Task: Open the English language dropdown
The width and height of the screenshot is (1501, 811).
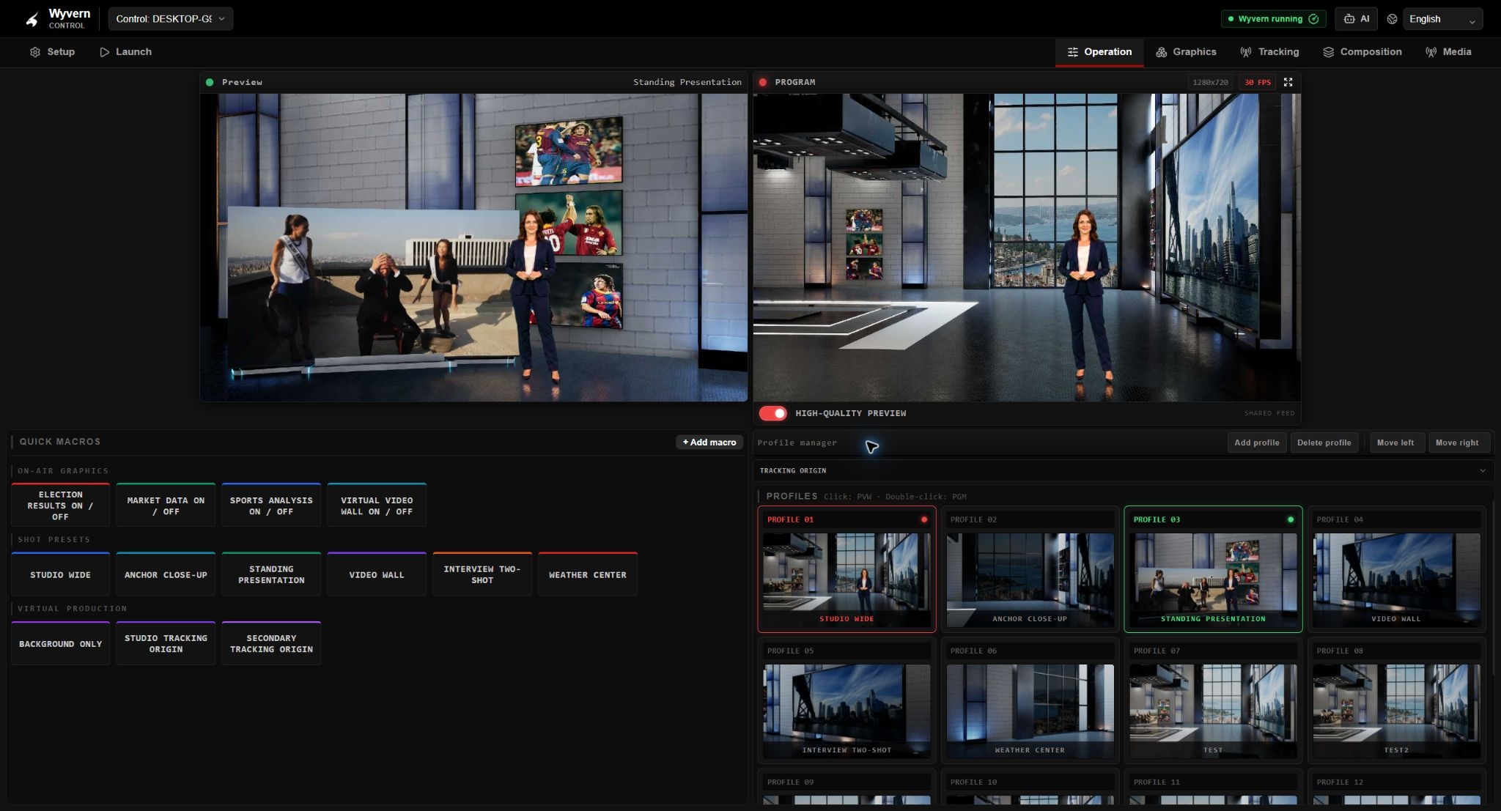Action: click(1442, 19)
